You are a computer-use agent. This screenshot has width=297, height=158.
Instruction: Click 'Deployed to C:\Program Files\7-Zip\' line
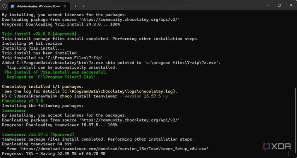coord(51,77)
